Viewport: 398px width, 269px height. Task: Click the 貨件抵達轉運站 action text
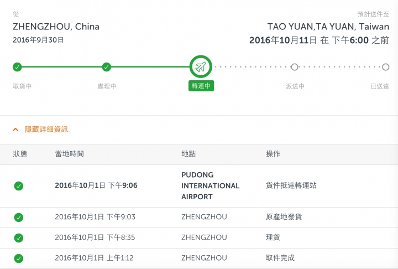291,185
